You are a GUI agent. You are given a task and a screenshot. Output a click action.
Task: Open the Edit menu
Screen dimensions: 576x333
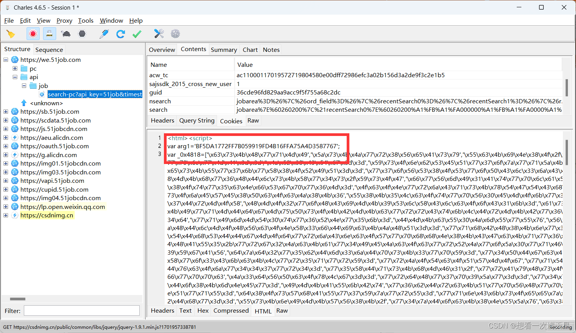(x=25, y=20)
